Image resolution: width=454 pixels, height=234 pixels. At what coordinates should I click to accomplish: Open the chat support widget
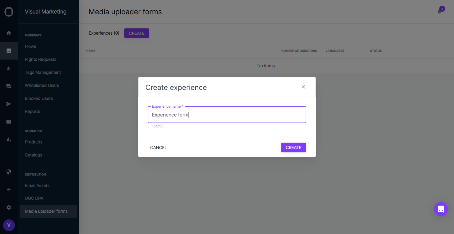click(x=441, y=209)
